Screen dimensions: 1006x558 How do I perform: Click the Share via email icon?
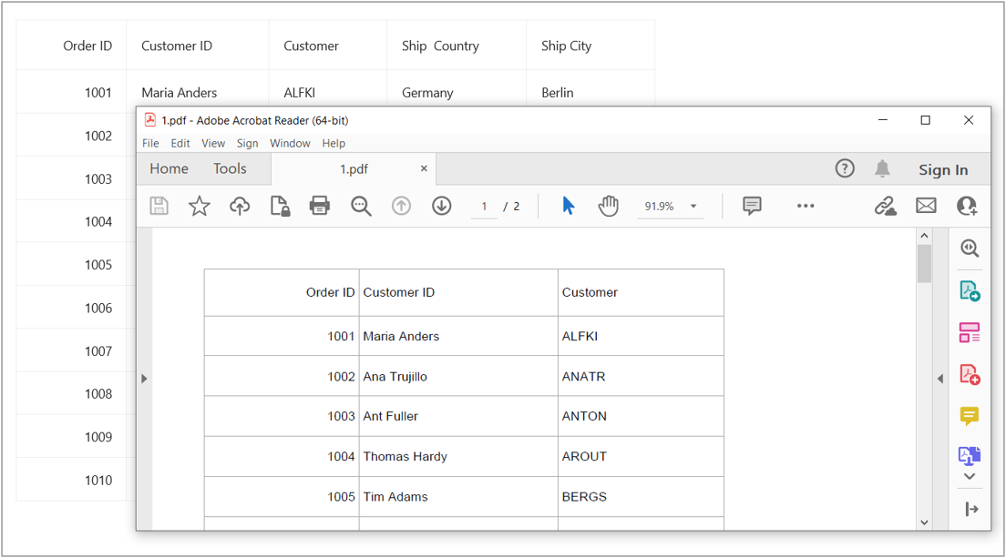[x=926, y=206]
